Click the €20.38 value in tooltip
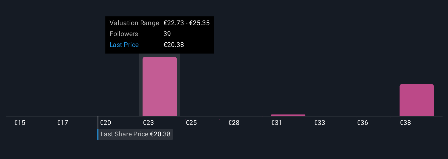 174,45
